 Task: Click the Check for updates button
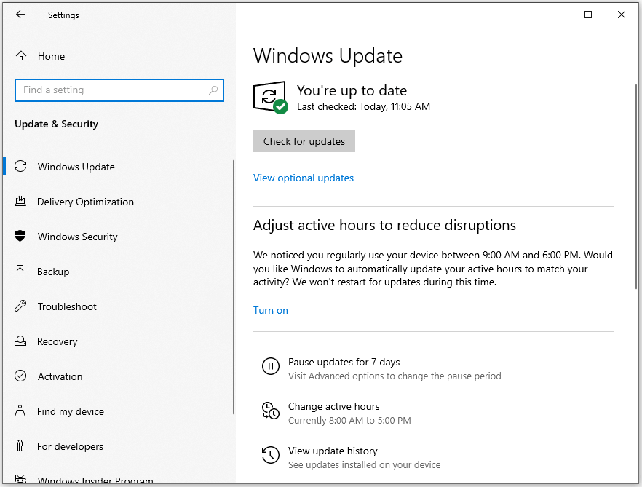(304, 141)
